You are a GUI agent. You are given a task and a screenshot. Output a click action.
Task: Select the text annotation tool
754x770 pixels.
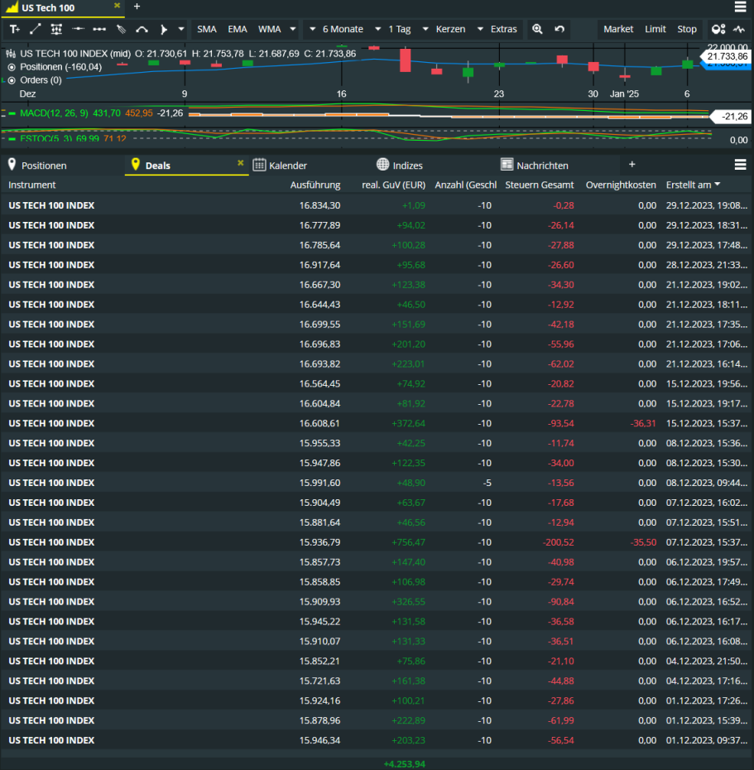[15, 30]
